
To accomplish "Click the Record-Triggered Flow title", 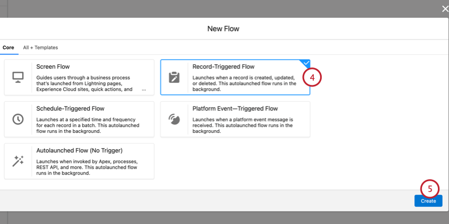I will pyautogui.click(x=223, y=67).
